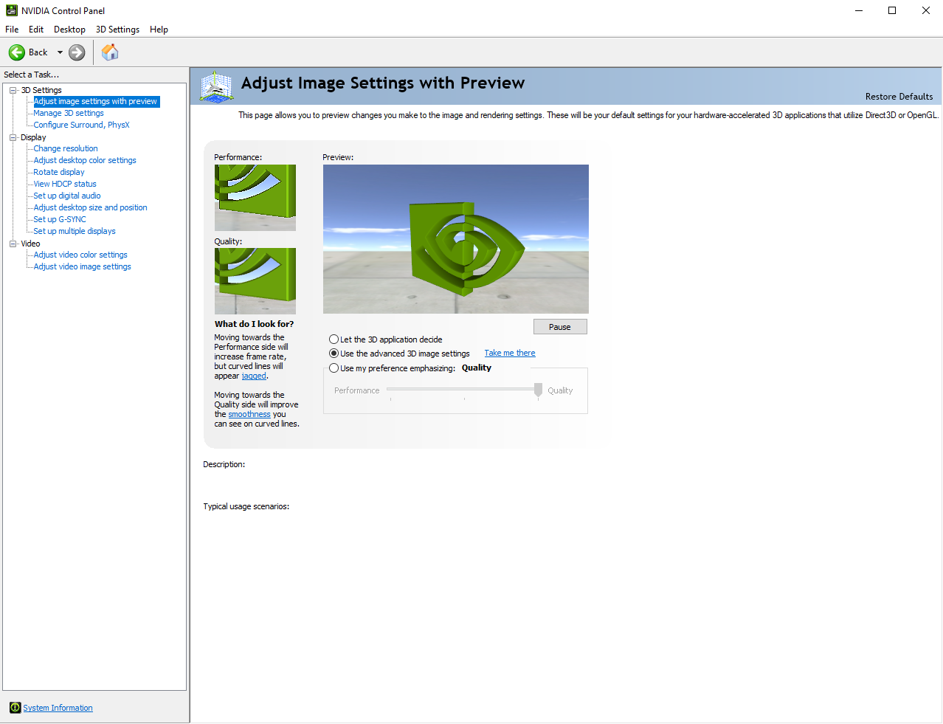This screenshot has width=943, height=724.
Task: Maximize the NVIDIA Control Panel window
Action: pyautogui.click(x=892, y=10)
